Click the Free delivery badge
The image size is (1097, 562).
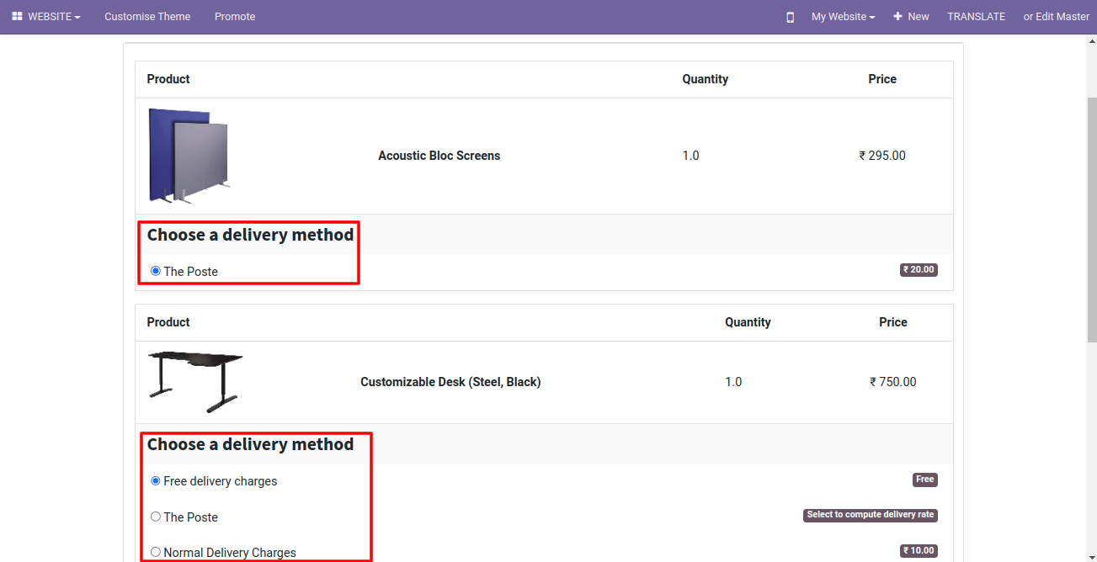(924, 480)
